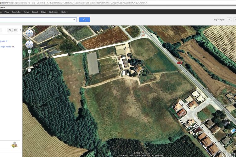
Task: Open YouTube from the Google bar
Action: point(16,12)
